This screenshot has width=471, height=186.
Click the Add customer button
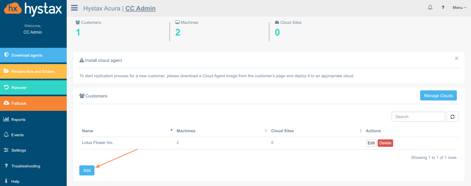[87, 170]
